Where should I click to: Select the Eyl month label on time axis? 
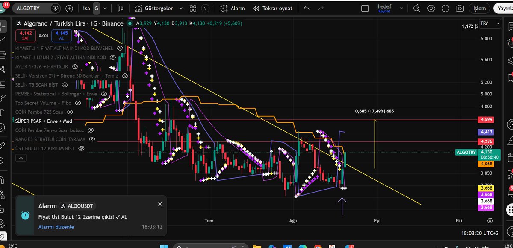tap(377, 221)
